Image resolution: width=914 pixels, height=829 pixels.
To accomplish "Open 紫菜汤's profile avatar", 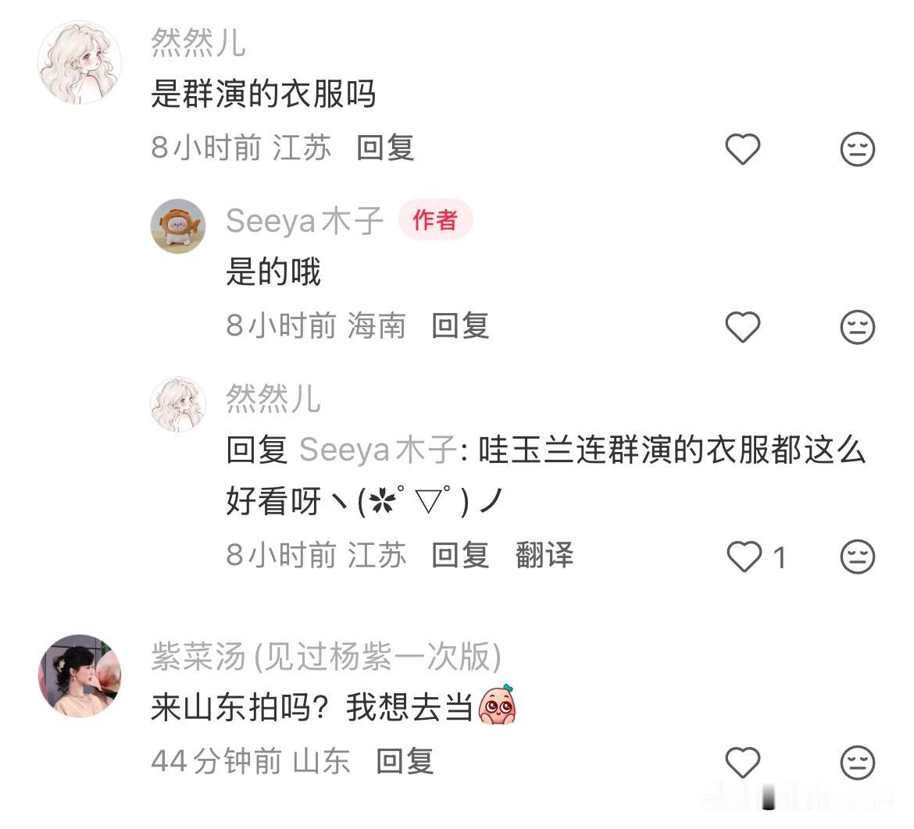I will pyautogui.click(x=80, y=676).
